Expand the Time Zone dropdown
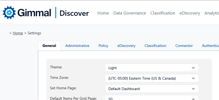219x100 pixels. (x=152, y=78)
